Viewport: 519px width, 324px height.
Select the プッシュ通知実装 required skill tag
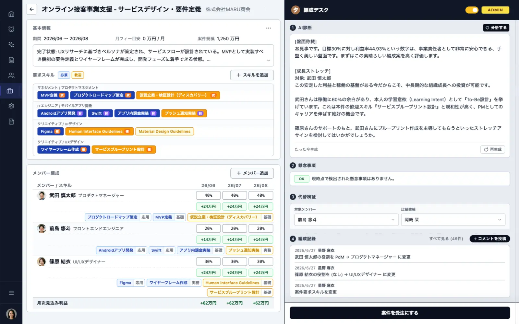(184, 113)
